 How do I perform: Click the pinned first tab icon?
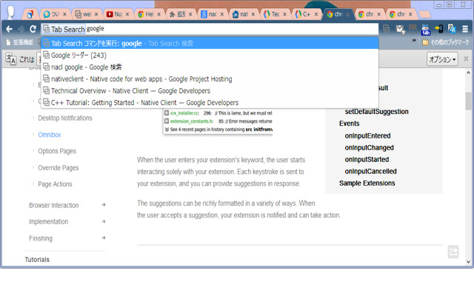point(30,14)
